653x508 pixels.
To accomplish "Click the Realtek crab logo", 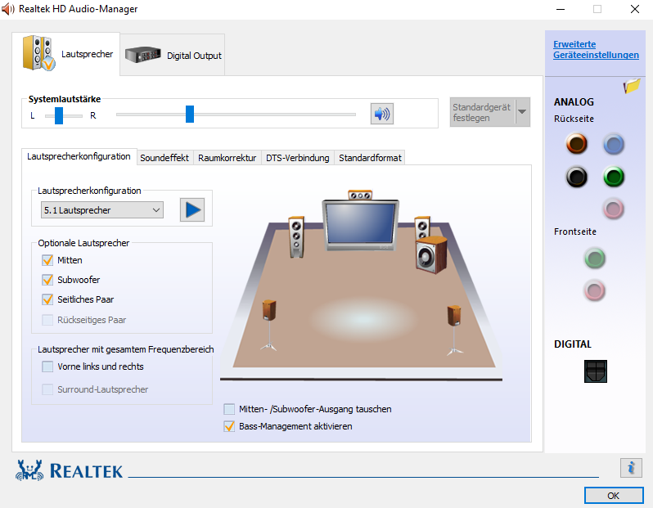I will pos(29,470).
